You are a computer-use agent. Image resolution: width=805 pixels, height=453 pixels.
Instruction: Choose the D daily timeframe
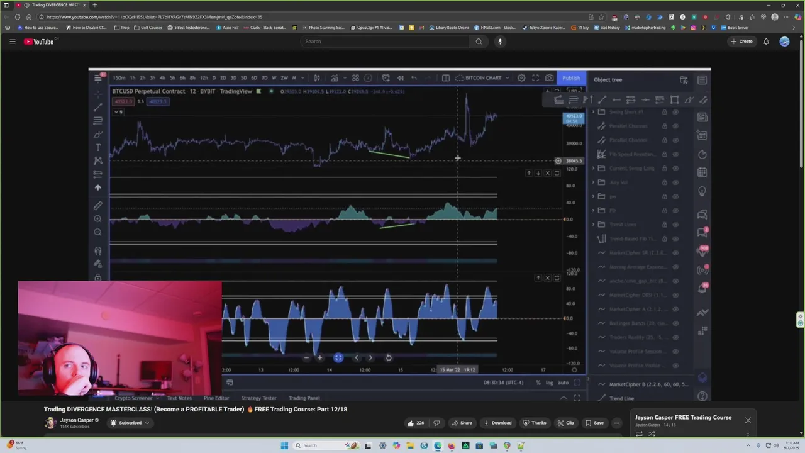click(x=214, y=78)
